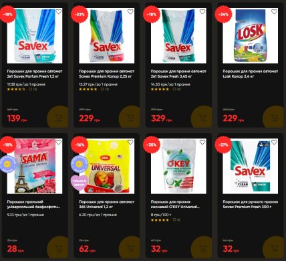Add O'KEY Universal 32 грн to cart

tap(202, 248)
